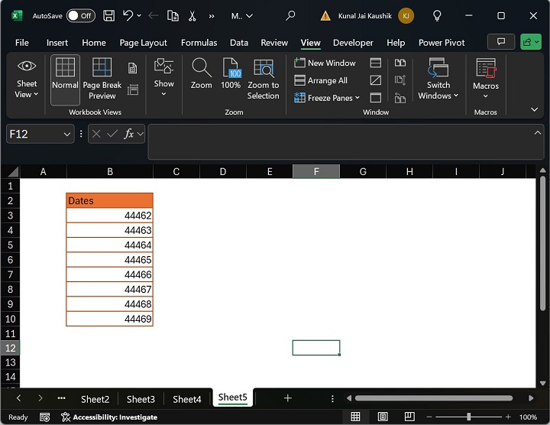Click the Arrange All icon
This screenshot has height=425, width=550.
(321, 80)
